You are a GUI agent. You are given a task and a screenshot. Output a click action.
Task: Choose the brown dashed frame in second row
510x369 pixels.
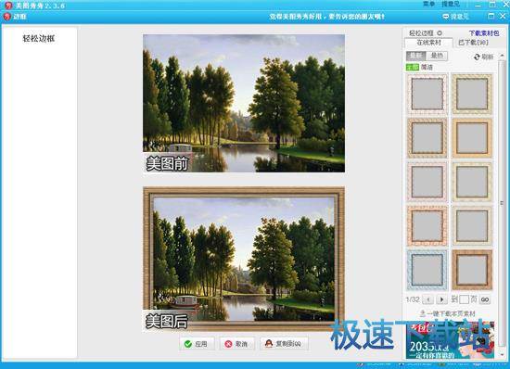(427, 138)
